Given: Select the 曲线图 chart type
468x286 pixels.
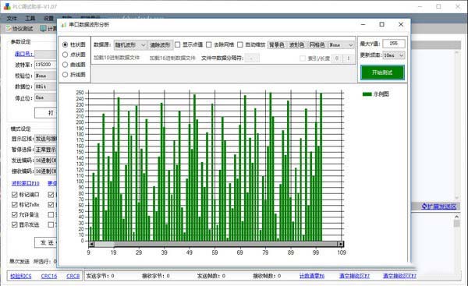Looking at the screenshot, I should [x=65, y=65].
